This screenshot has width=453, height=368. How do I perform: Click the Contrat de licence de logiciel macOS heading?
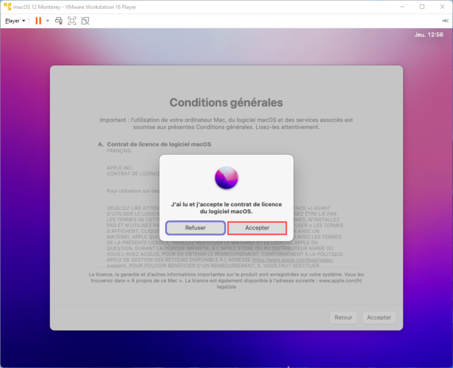(x=159, y=144)
